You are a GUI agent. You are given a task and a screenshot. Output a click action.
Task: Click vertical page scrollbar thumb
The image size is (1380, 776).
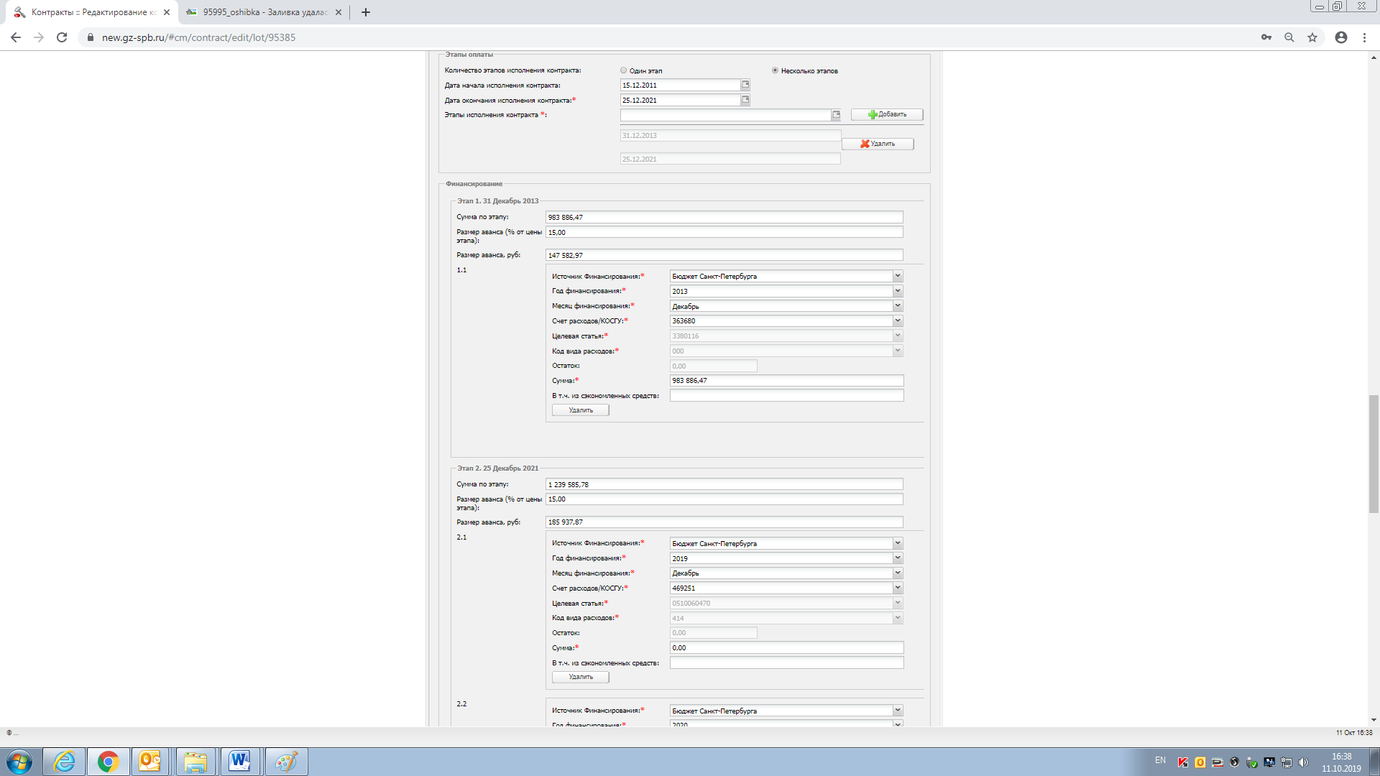[x=1374, y=453]
